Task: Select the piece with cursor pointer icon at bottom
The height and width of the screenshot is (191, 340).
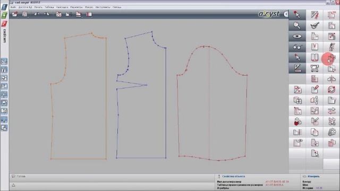Action: [314, 153]
